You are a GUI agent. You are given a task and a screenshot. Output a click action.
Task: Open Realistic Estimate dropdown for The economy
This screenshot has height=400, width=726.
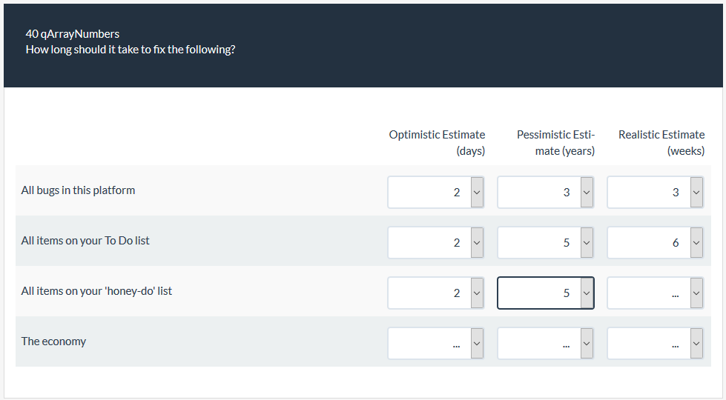pos(655,343)
